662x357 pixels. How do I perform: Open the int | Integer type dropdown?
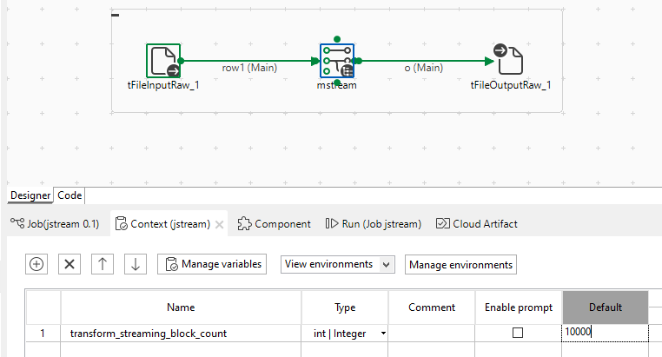coord(383,334)
